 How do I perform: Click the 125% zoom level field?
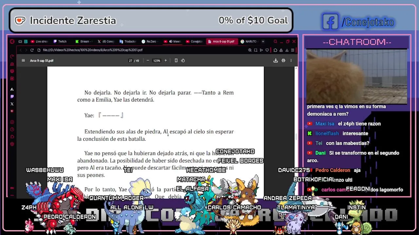pyautogui.click(x=157, y=60)
